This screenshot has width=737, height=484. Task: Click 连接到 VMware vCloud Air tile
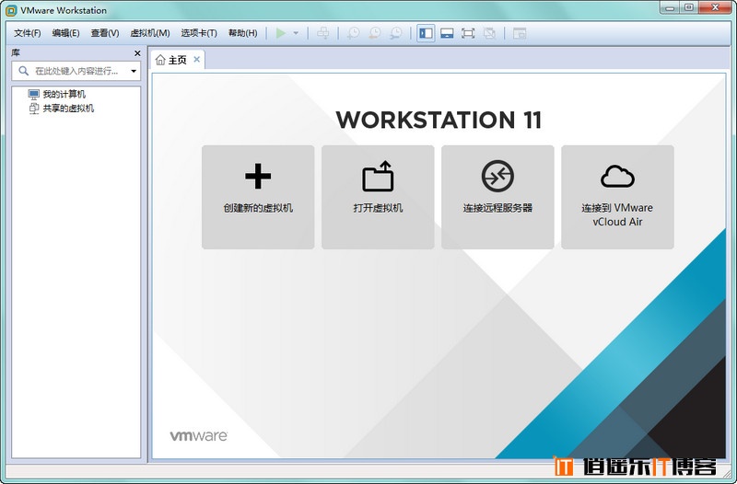tap(617, 197)
